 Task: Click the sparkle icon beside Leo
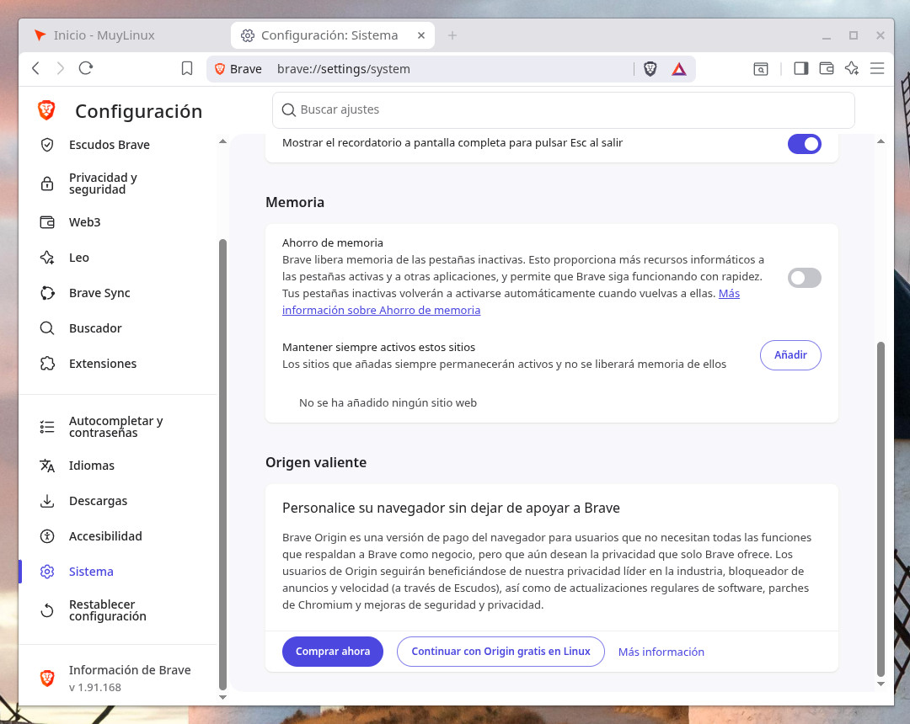click(47, 258)
